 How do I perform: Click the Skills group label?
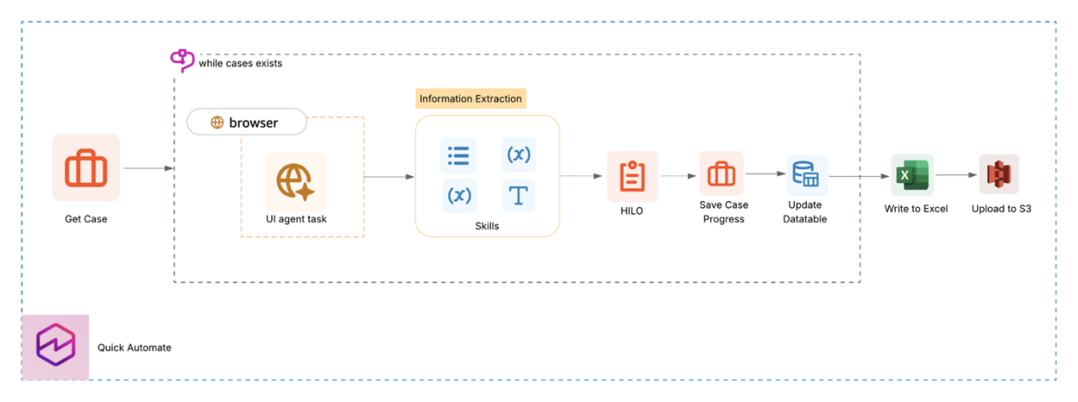(x=487, y=226)
